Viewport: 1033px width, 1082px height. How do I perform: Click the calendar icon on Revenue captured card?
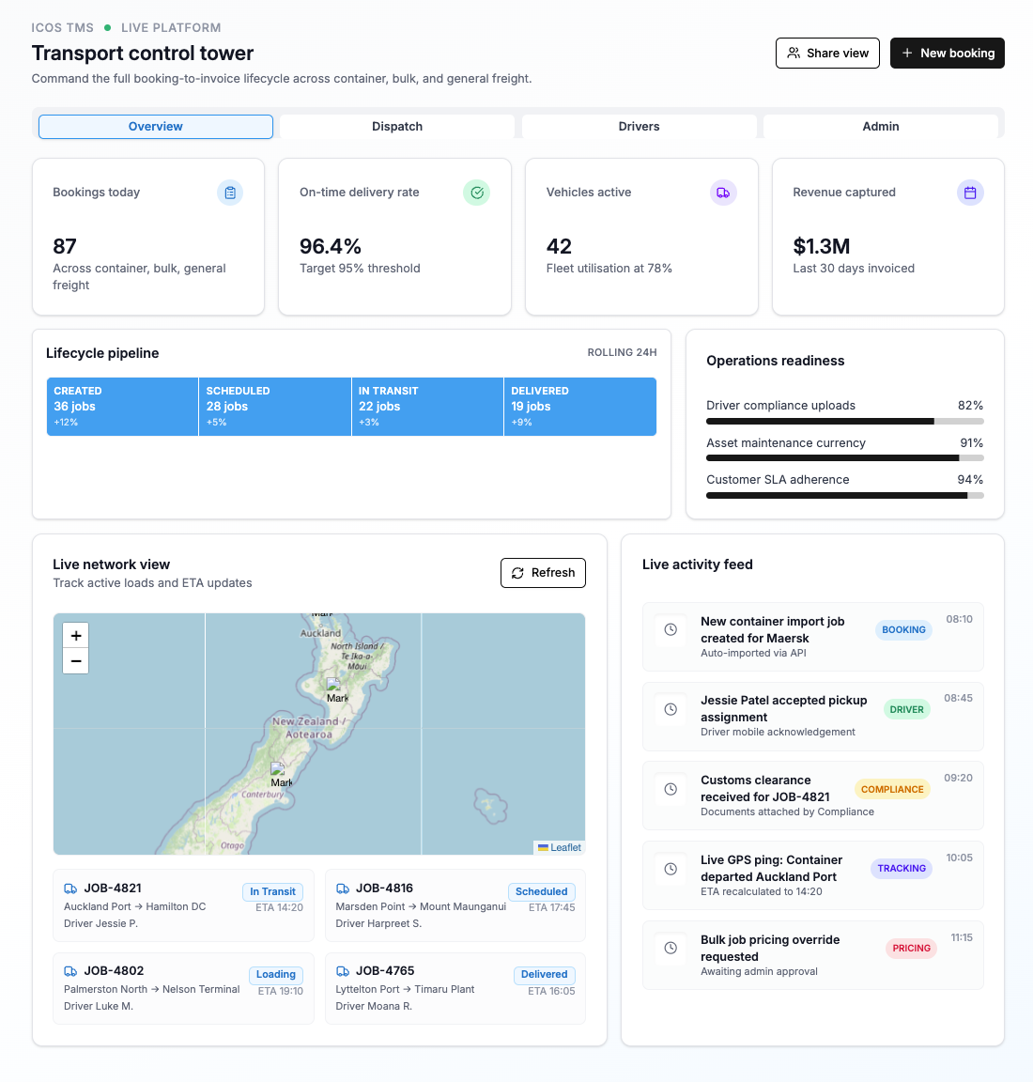point(970,193)
